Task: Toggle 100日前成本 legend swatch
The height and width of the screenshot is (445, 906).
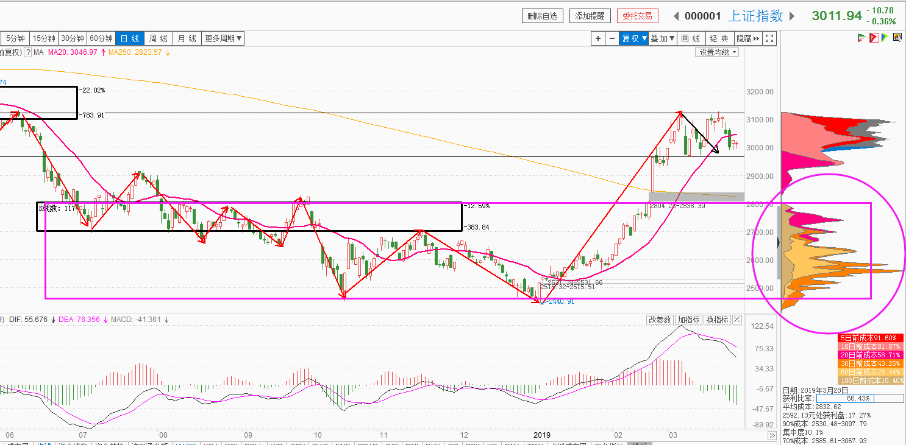Action: [872, 380]
